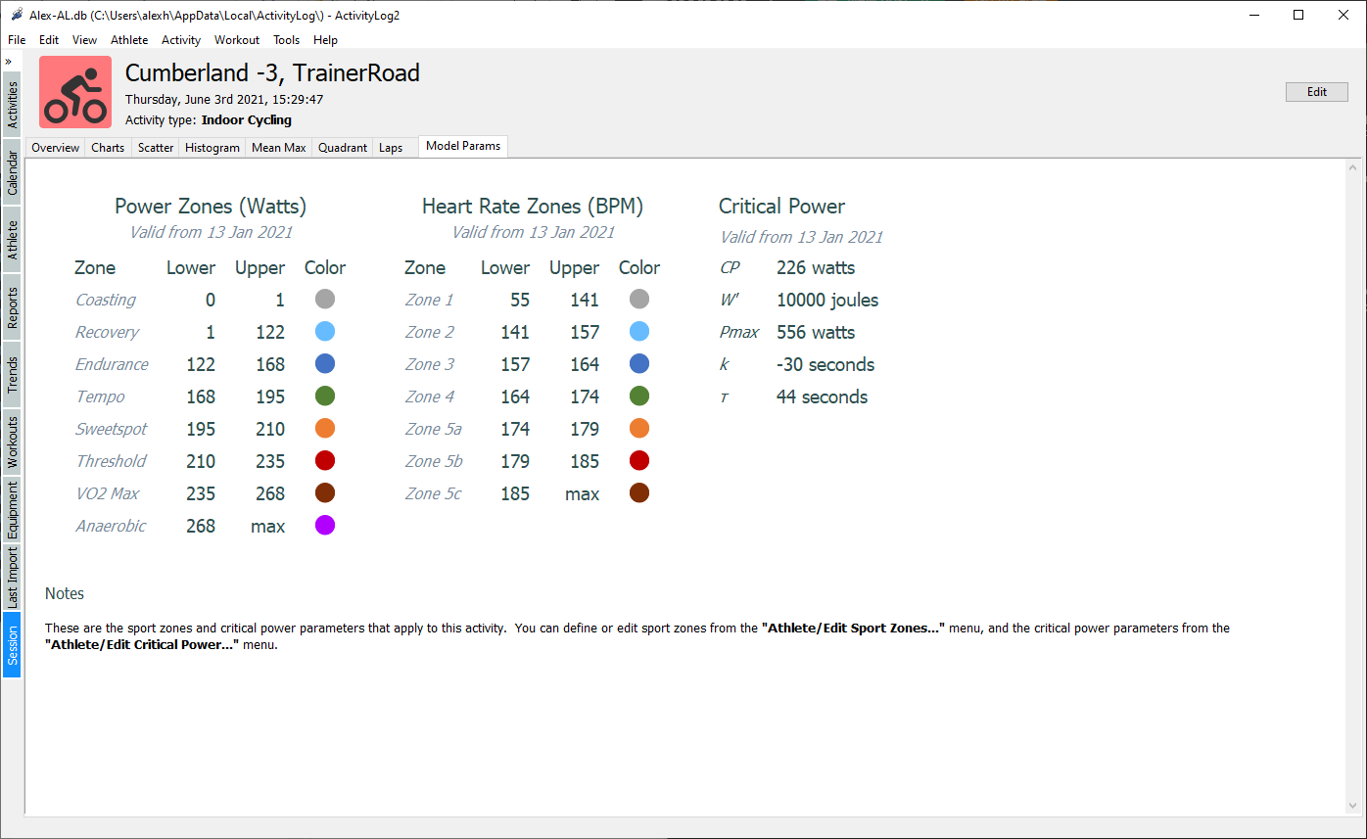Viewport: 1367px width, 839px height.
Task: Click heart rate Zone 2 light blue circle
Action: coord(639,331)
